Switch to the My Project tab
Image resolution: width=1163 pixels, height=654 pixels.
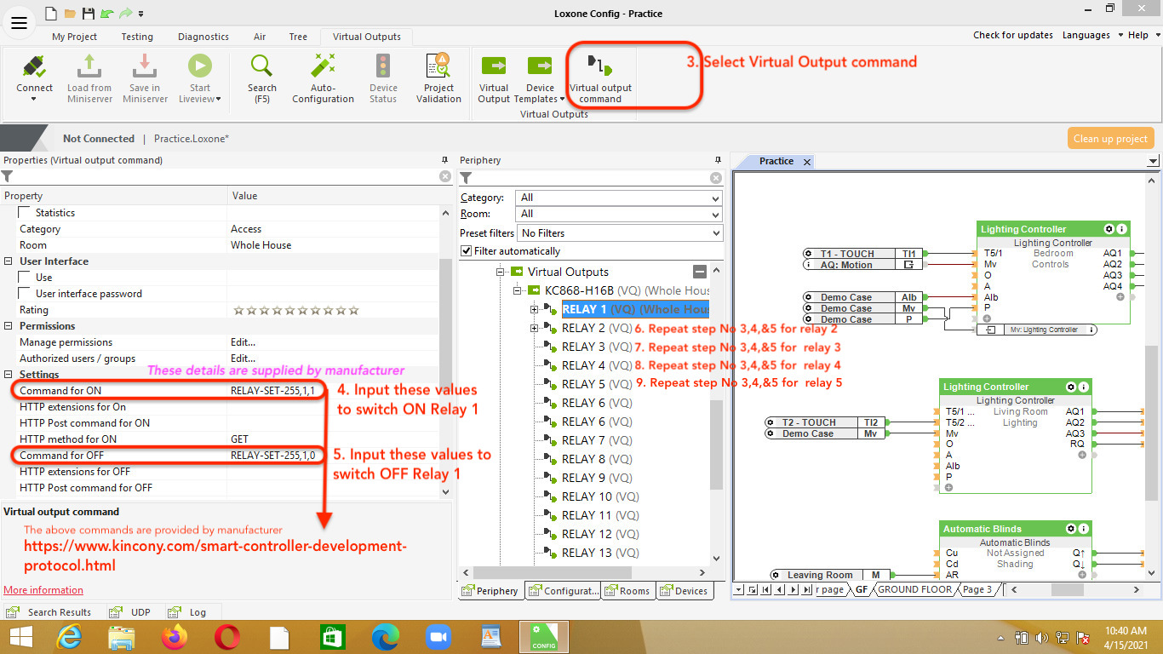[74, 37]
